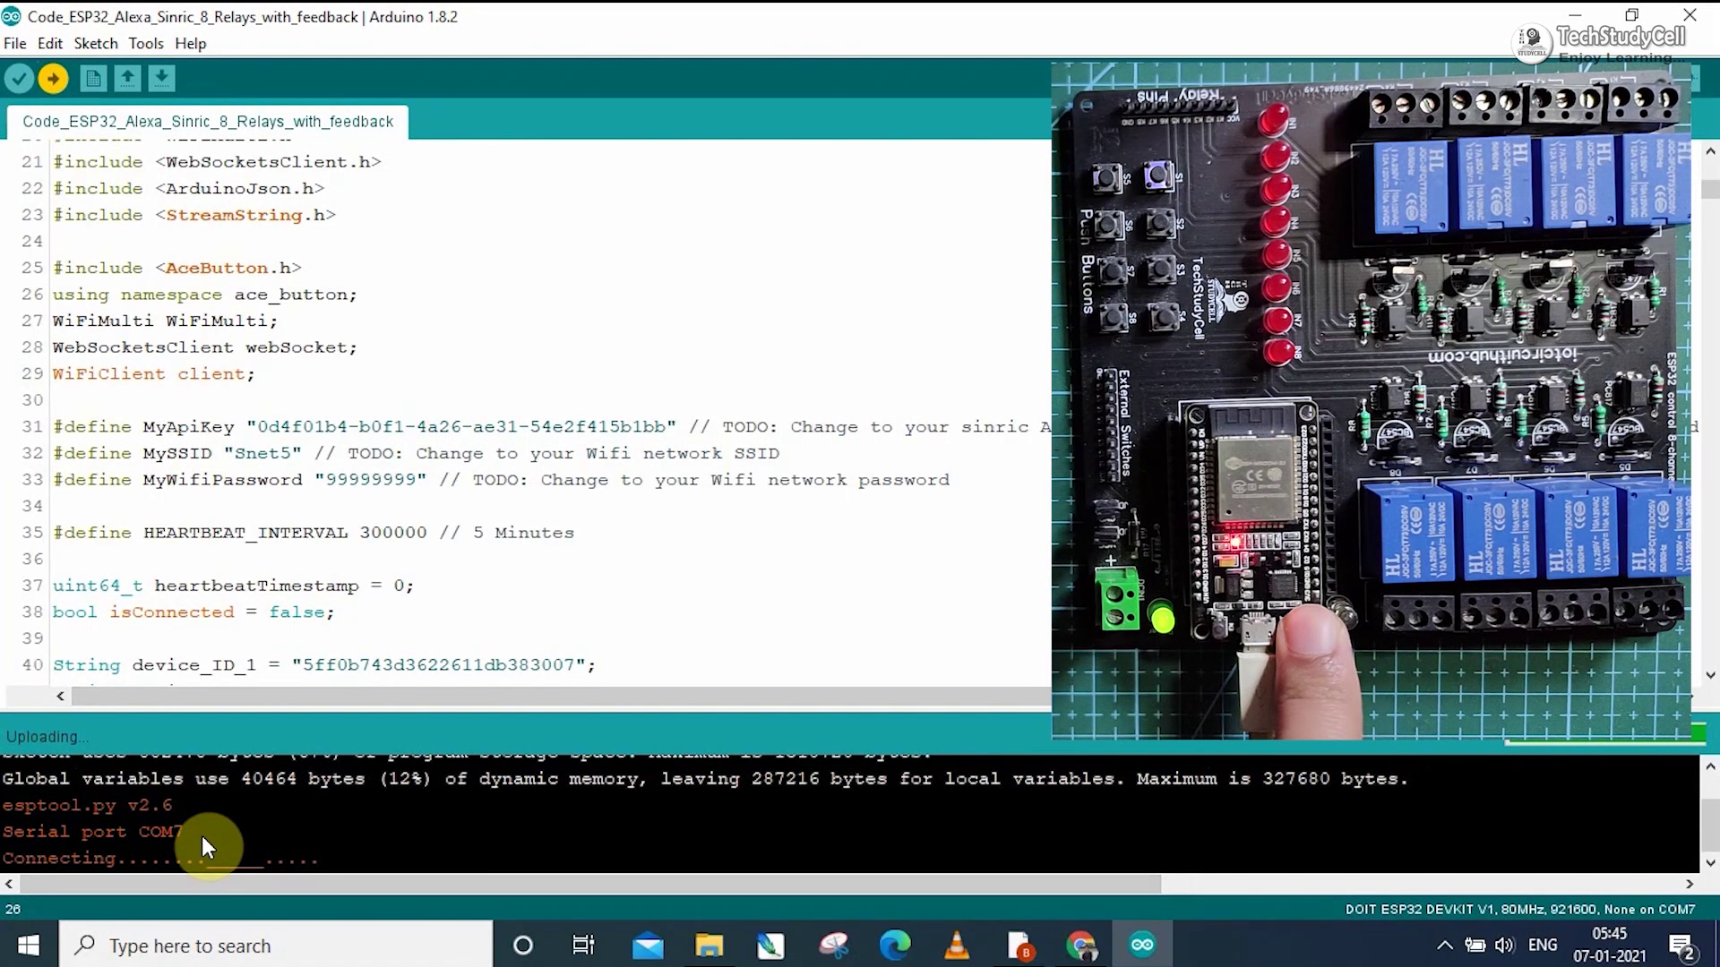
Task: Click the Upload (arrow) button
Action: tap(55, 78)
